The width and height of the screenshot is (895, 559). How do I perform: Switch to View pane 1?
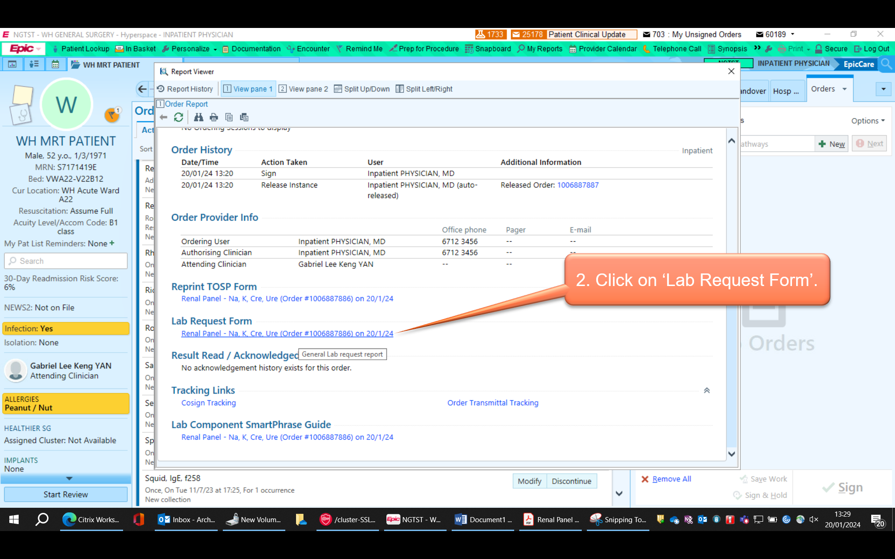tap(248, 89)
